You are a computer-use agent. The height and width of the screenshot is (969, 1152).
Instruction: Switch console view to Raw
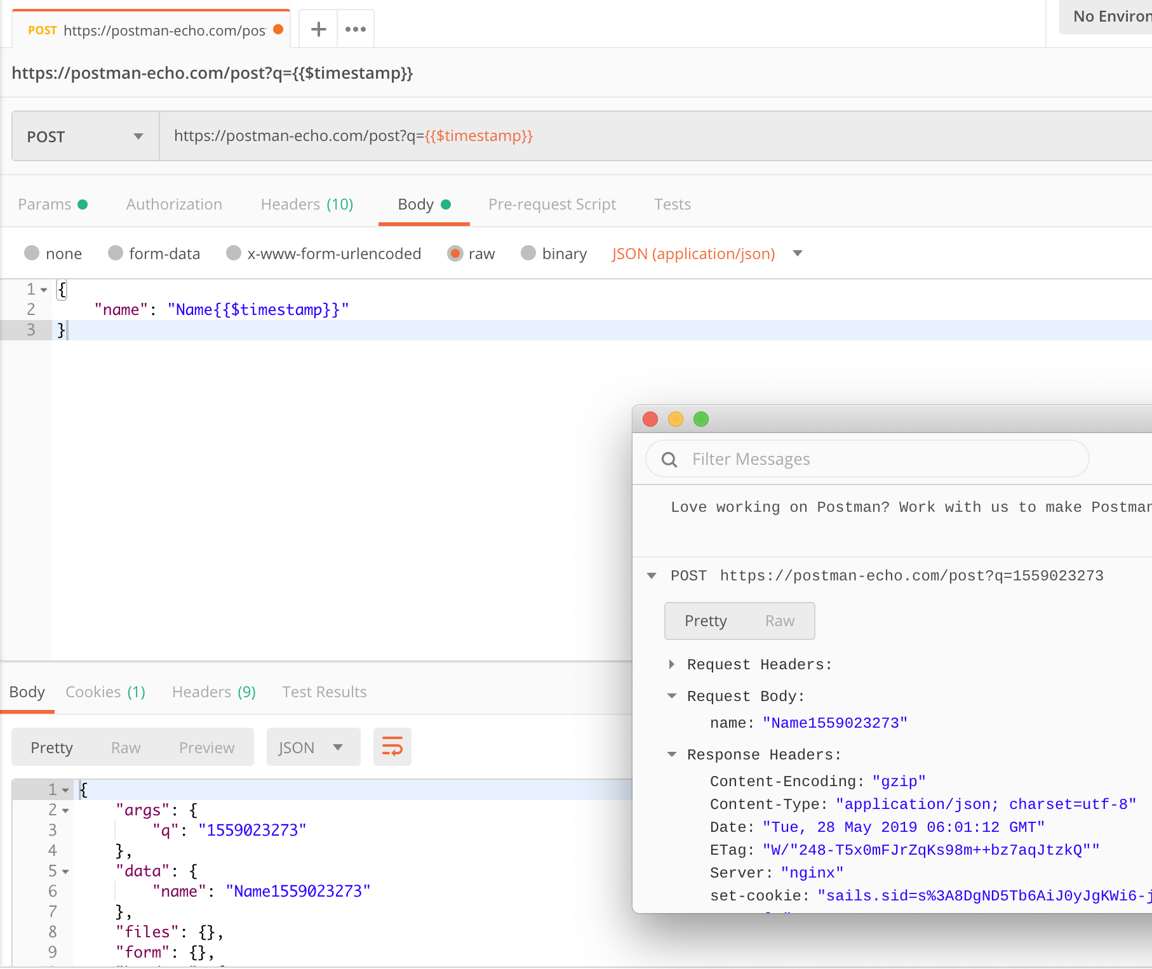(779, 621)
